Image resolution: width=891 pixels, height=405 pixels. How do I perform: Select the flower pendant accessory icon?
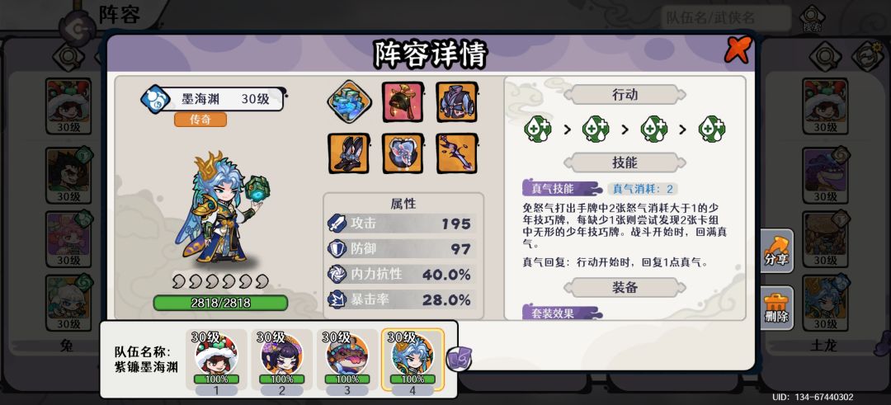pos(403,153)
